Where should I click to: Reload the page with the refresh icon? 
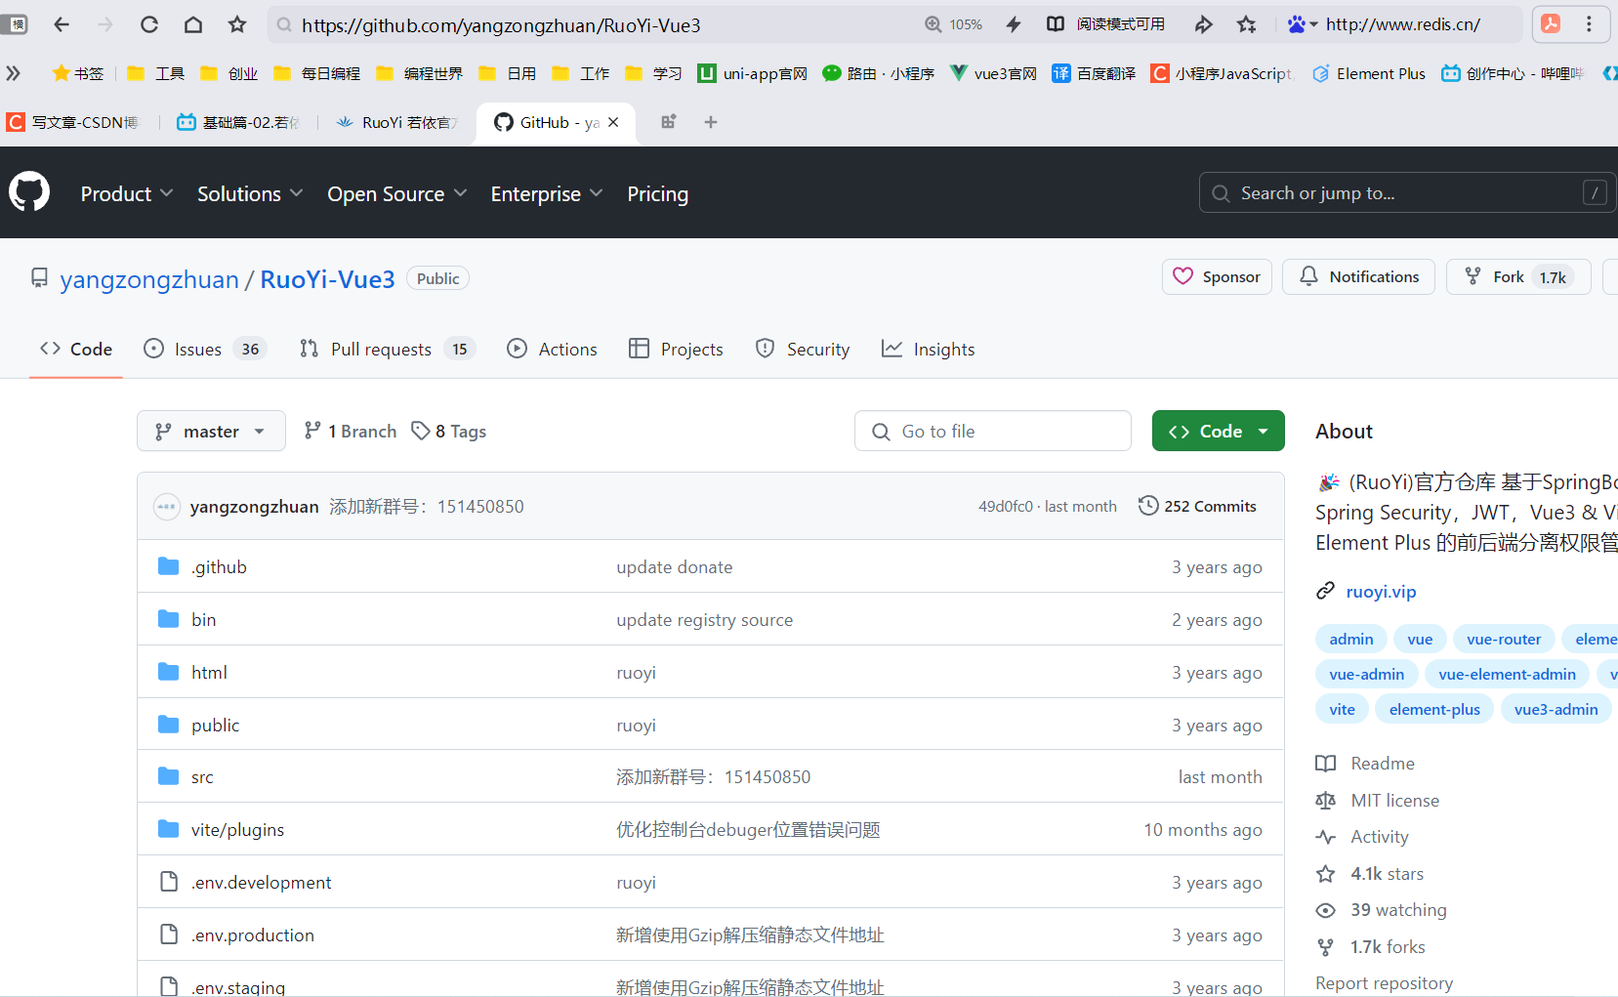pyautogui.click(x=148, y=24)
